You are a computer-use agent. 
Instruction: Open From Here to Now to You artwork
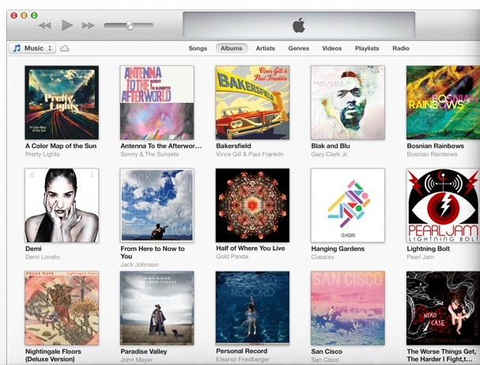[x=157, y=205]
